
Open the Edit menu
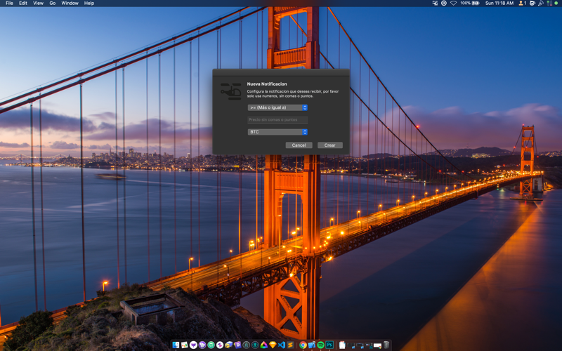pyautogui.click(x=23, y=4)
